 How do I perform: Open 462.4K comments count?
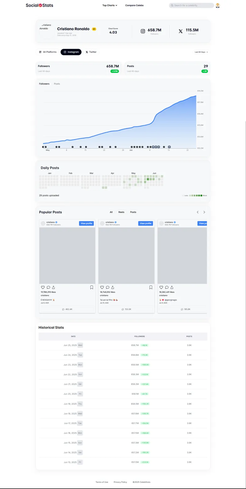coord(67,309)
